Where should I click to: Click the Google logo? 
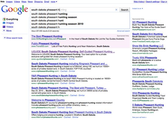[15, 10]
